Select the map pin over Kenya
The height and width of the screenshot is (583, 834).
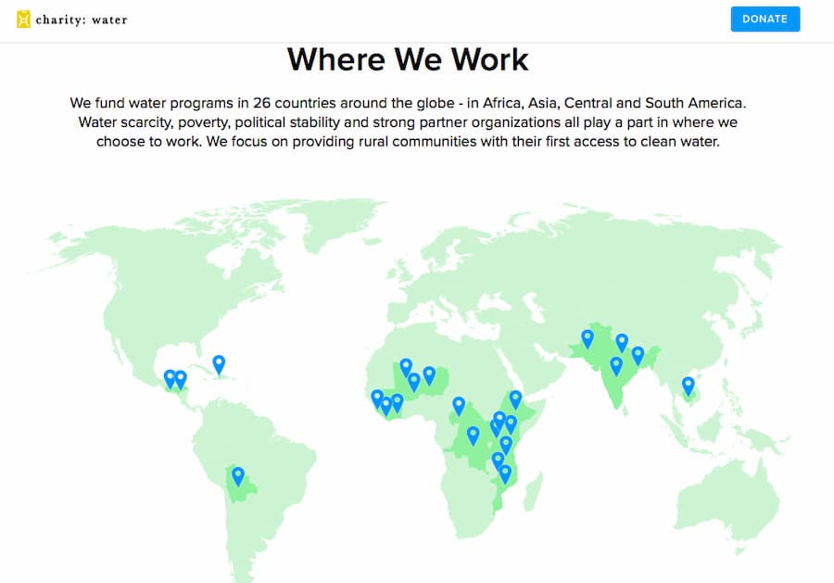coord(511,425)
